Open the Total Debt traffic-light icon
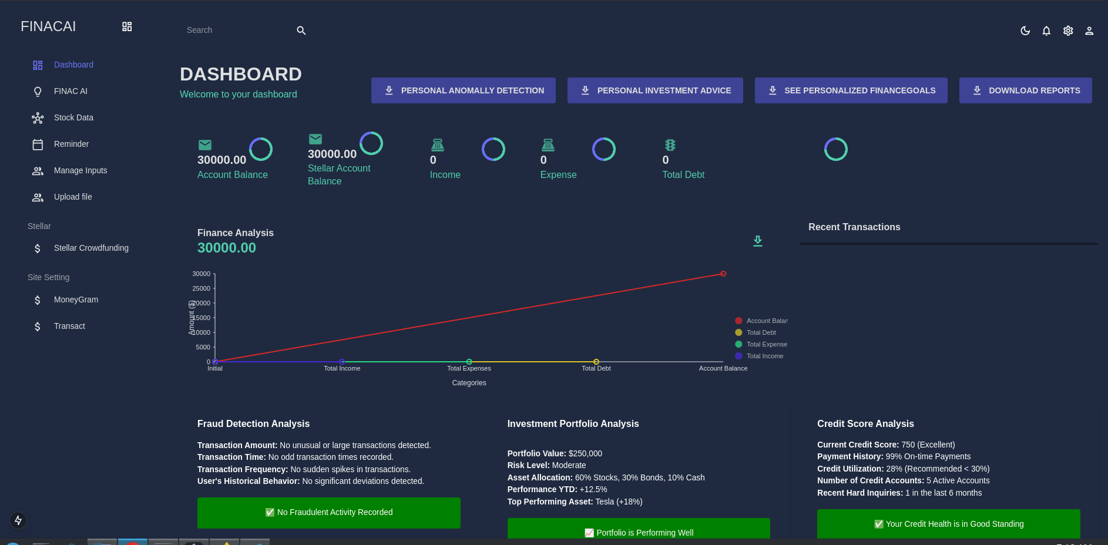This screenshot has height=545, width=1108. click(670, 145)
